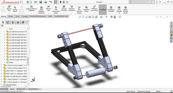Viewport: 173px width, 93px height.
Task: Switch to the Çizim tab
Action: pos(18,16)
